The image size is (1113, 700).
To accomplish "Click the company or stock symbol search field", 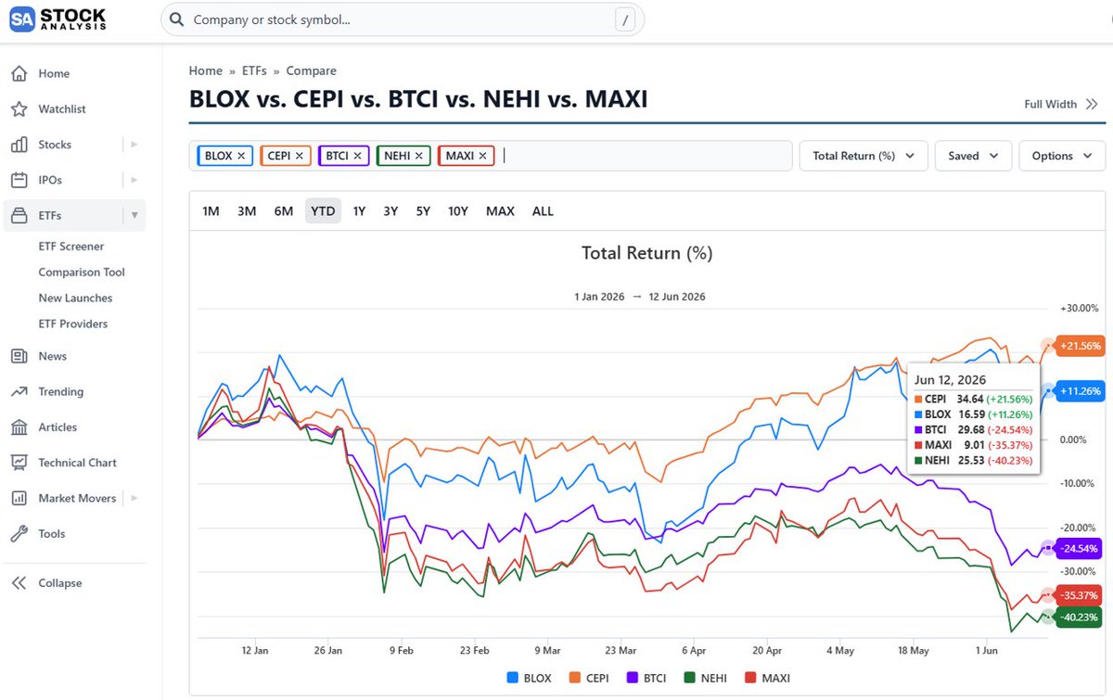I will (403, 19).
